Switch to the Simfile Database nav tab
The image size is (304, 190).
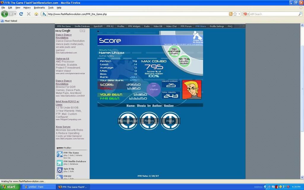point(82,26)
